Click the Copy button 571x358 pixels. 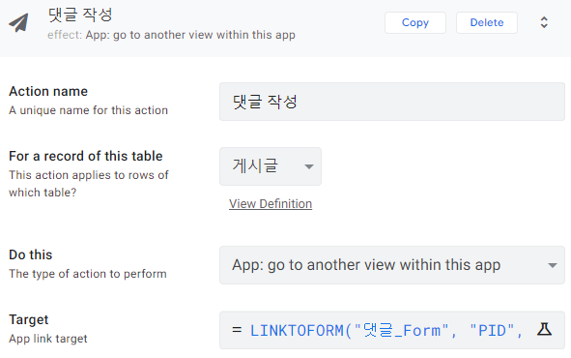tap(415, 22)
